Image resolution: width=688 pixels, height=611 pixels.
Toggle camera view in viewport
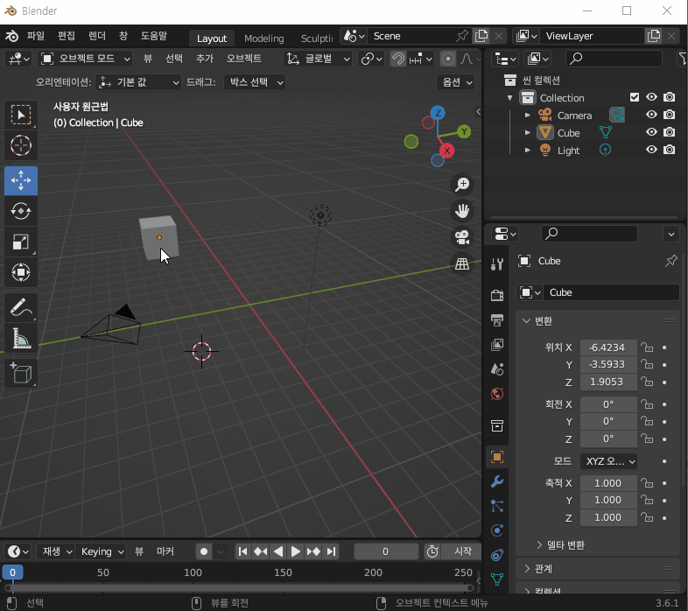point(462,237)
